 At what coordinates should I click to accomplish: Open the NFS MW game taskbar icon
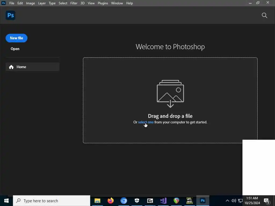(190, 201)
